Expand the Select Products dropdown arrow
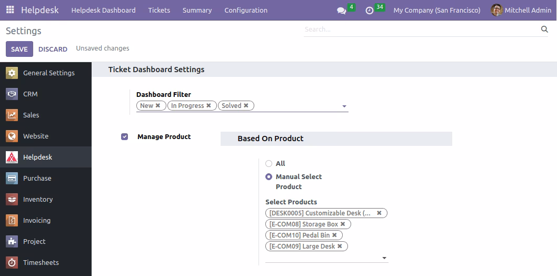This screenshot has height=276, width=557. tap(384, 258)
